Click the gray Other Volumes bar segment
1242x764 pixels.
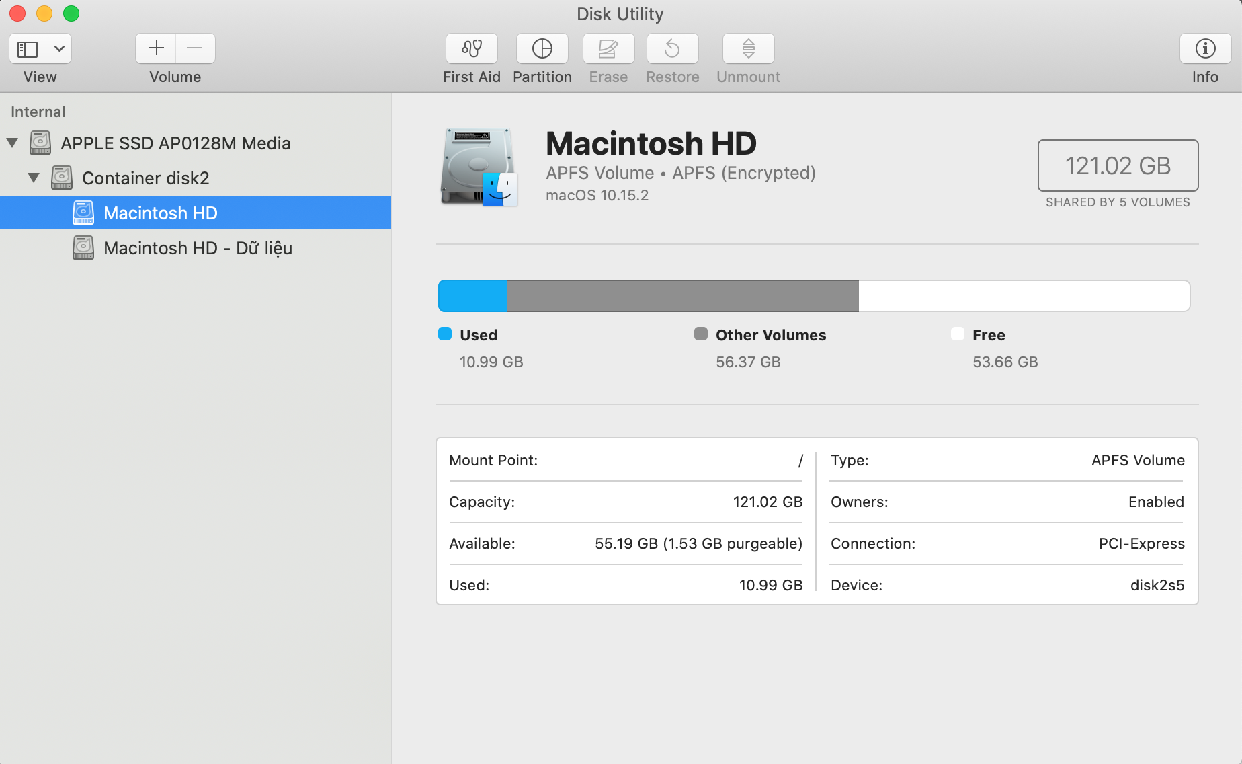point(681,296)
